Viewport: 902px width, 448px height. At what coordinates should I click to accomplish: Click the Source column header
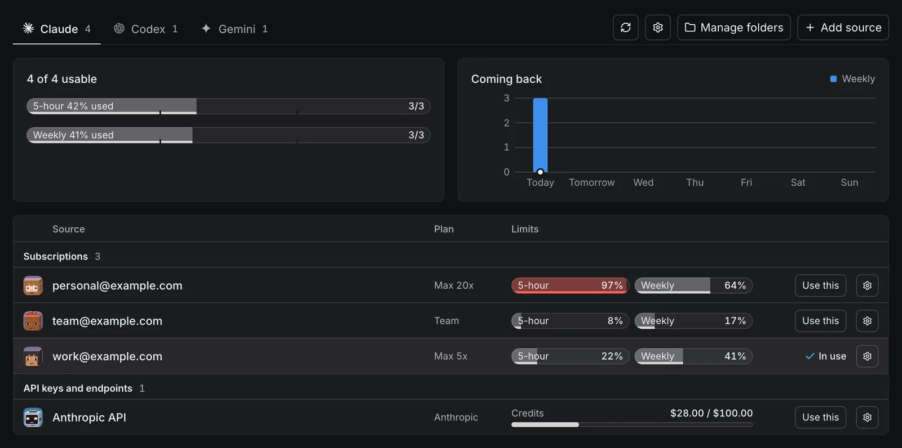click(x=69, y=229)
